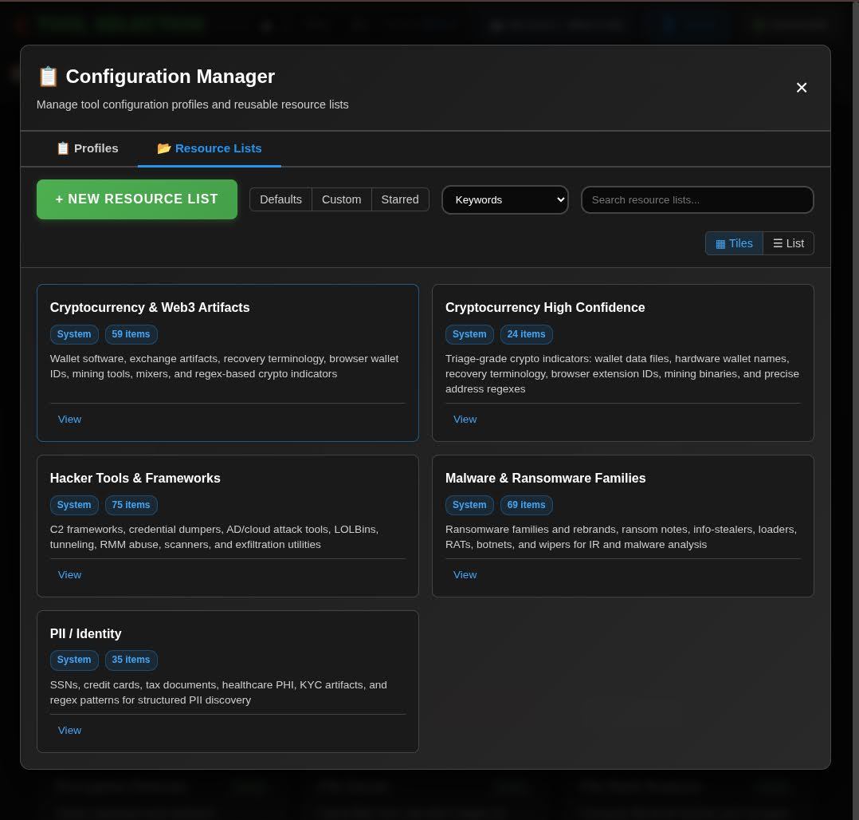
Task: Click System badge on PII / Identity card
Action: 74,660
